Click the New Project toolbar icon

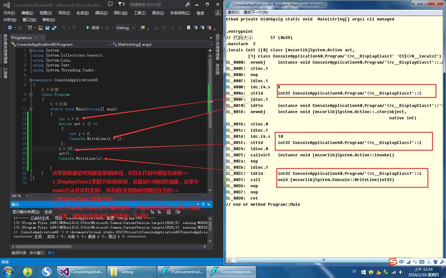click(x=30, y=28)
